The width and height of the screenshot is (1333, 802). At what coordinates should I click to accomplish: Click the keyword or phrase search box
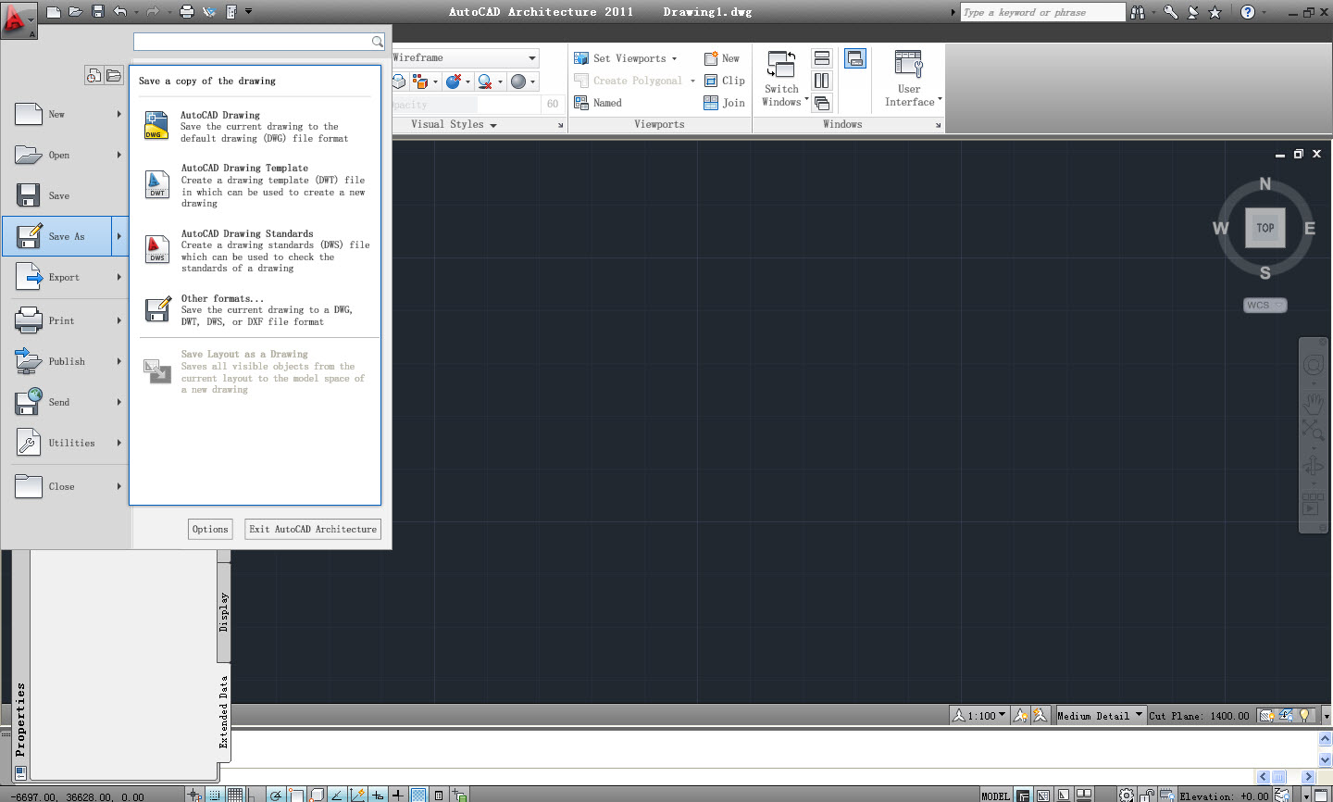1042,12
